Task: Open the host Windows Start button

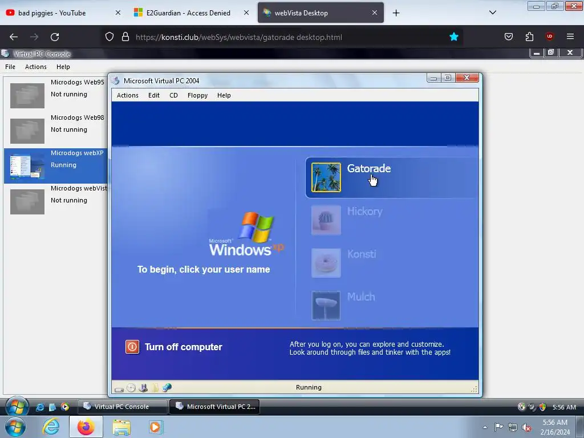Action: (15, 427)
